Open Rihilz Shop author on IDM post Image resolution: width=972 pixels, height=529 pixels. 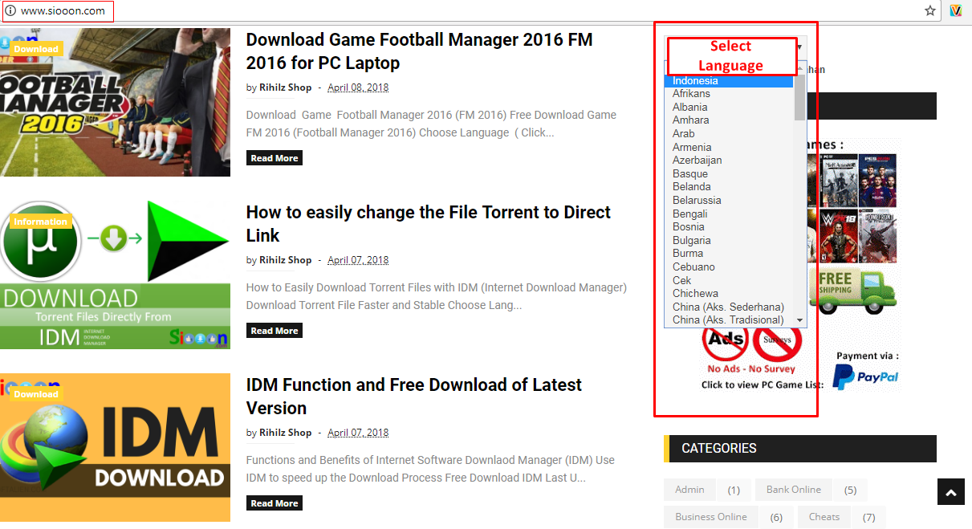pyautogui.click(x=285, y=433)
